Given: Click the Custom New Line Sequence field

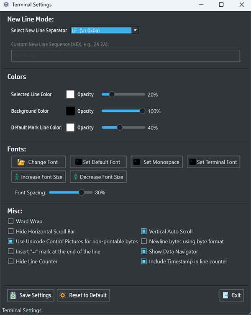Looking at the screenshot, I should click(125, 56).
